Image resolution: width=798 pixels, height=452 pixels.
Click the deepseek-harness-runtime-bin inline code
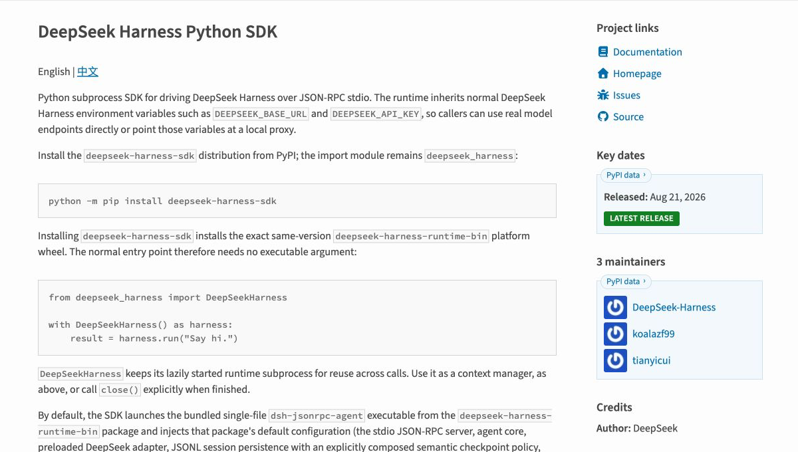[x=411, y=236]
